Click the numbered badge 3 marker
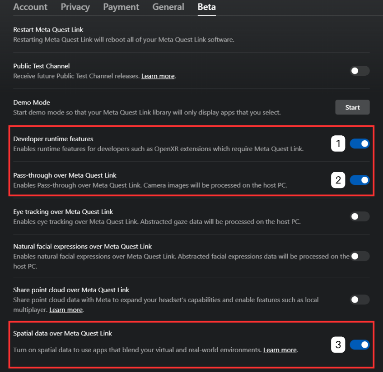Screen dimensions: 383x372 coord(338,344)
